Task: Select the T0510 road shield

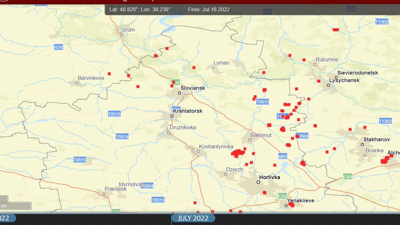Action: click(x=114, y=114)
